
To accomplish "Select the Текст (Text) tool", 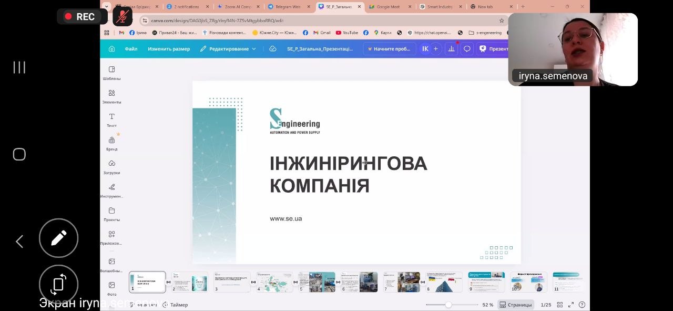I will coord(111,119).
